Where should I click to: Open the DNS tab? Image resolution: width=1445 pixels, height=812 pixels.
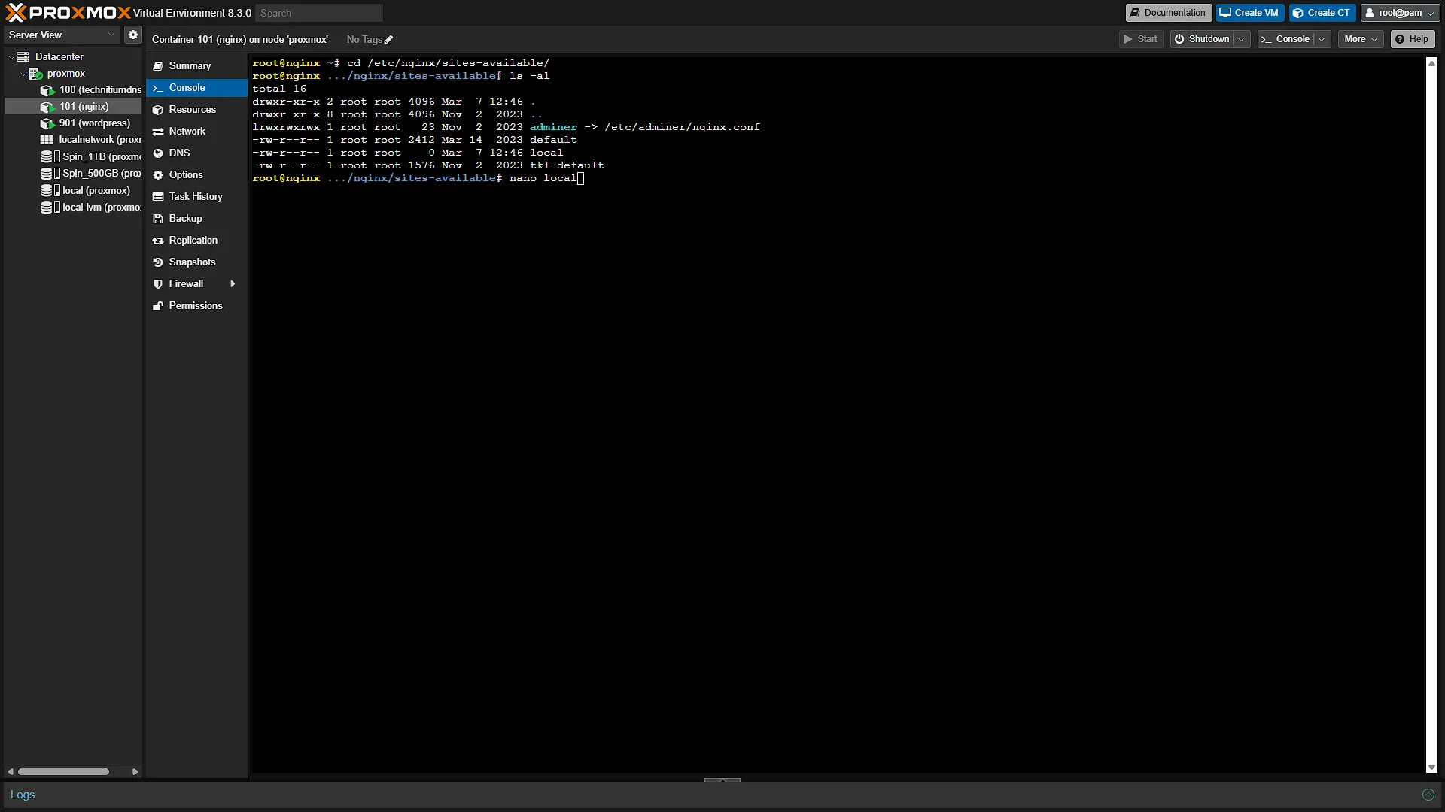click(197, 153)
